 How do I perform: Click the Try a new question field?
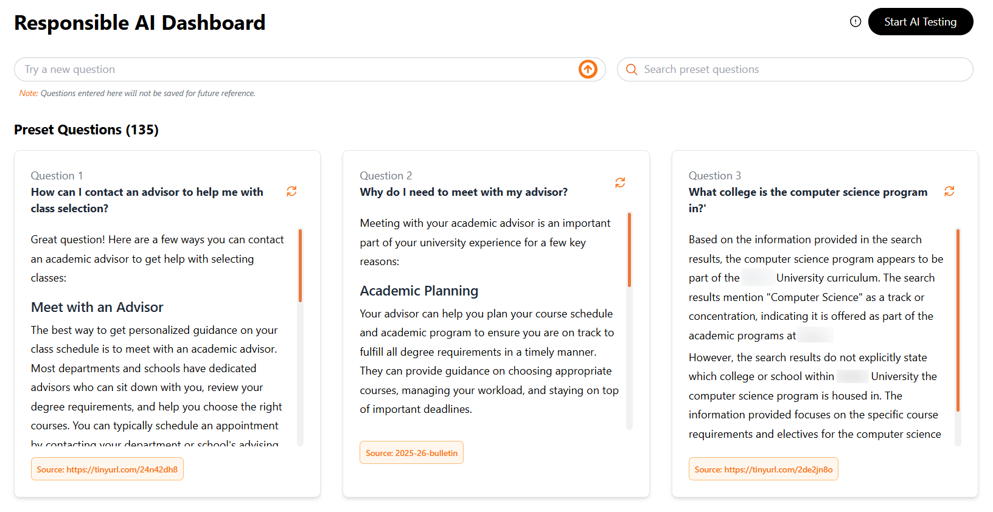pyautogui.click(x=243, y=69)
